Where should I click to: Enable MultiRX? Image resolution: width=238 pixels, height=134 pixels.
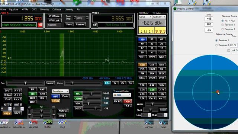pos(63,111)
